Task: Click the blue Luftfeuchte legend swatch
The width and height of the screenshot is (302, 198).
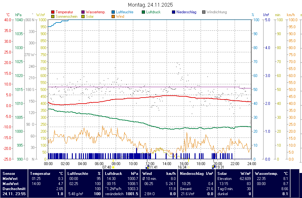Action: point(113,12)
